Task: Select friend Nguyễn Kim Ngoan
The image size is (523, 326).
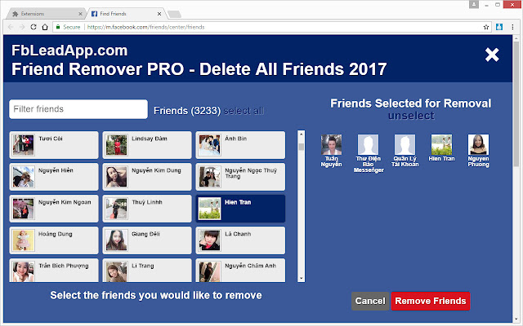Action: pos(54,209)
